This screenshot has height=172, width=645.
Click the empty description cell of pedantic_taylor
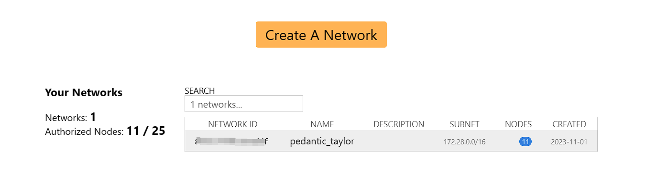(x=399, y=142)
